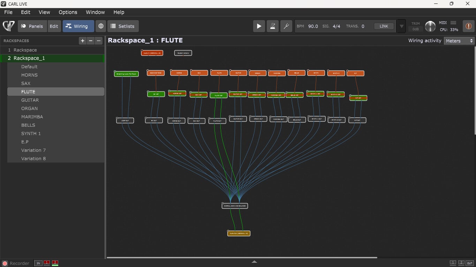Expand the bottom panel arrow

tap(254, 262)
